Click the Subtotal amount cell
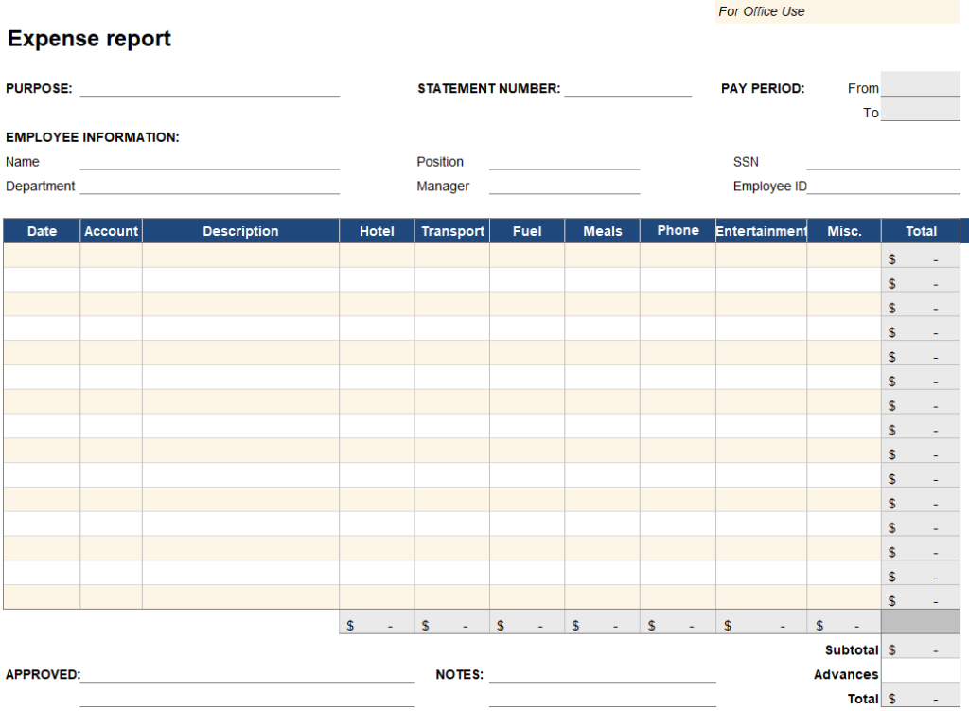Image resolution: width=969 pixels, height=711 pixels. pyautogui.click(x=920, y=649)
